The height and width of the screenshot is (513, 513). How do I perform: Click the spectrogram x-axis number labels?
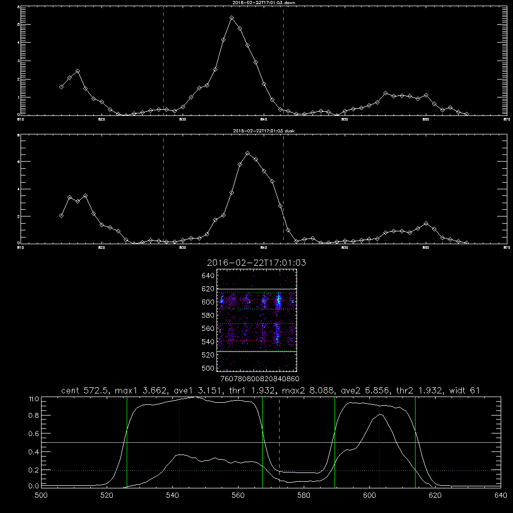click(260, 379)
